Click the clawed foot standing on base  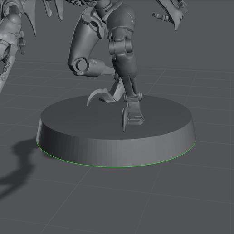[x=132, y=116]
